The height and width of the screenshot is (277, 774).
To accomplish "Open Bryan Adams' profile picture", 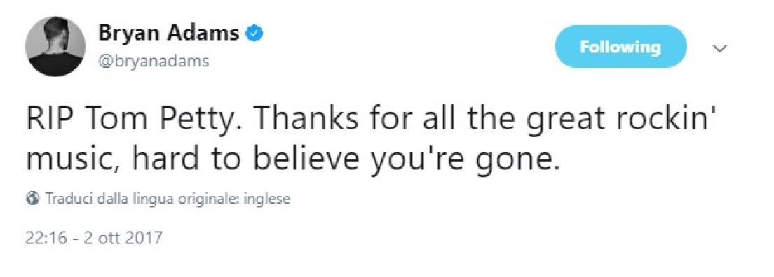I will click(55, 46).
